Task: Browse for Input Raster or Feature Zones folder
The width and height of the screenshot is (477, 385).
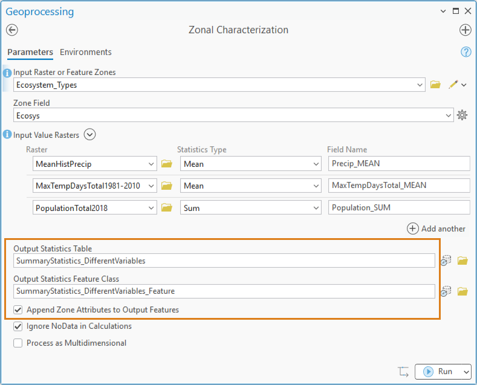Action: click(435, 85)
